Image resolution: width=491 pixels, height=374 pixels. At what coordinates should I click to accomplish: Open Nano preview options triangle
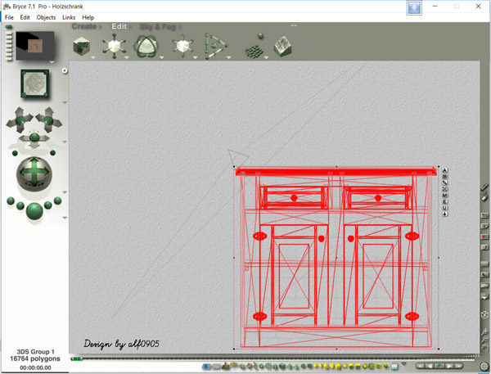point(52,62)
